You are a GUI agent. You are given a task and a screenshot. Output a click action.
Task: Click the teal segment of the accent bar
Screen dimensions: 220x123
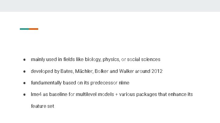(24, 29)
